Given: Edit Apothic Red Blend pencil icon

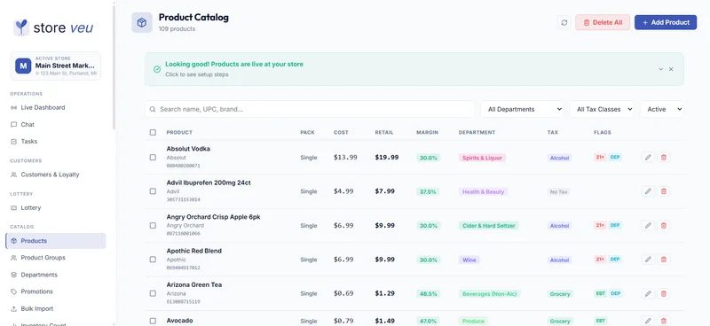Looking at the screenshot, I should point(648,260).
